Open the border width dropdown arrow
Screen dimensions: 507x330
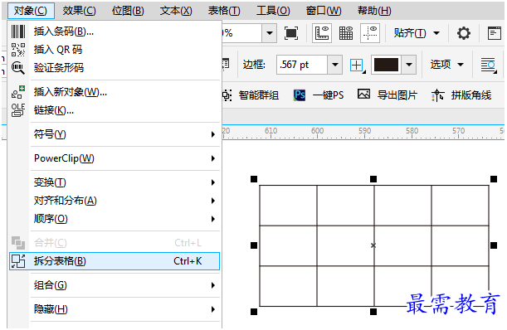(335, 65)
